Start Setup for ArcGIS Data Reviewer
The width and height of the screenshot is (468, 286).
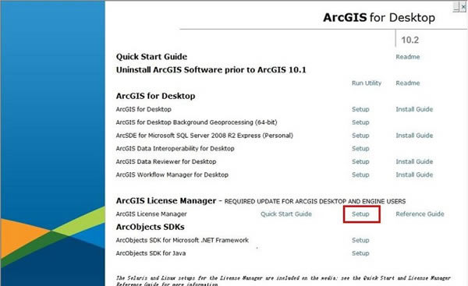360,161
